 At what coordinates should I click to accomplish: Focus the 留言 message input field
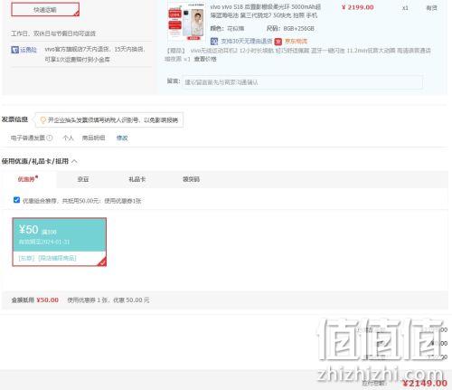(x=302, y=82)
